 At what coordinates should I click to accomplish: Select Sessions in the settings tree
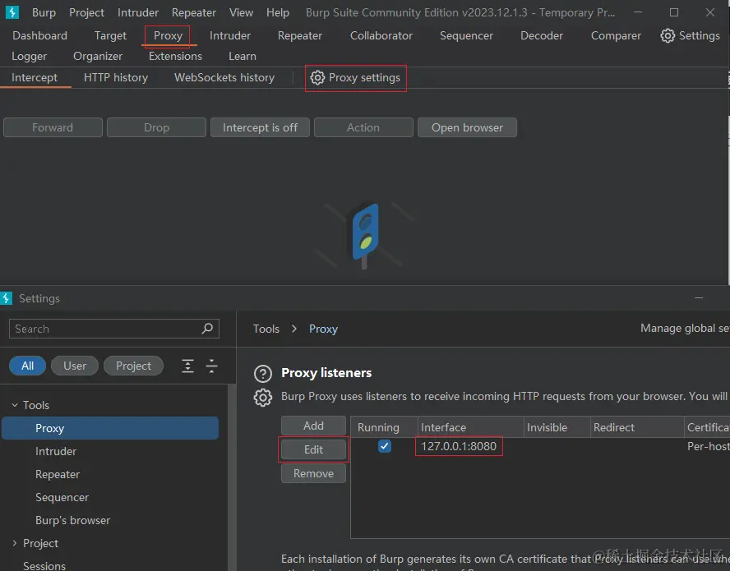pos(44,566)
